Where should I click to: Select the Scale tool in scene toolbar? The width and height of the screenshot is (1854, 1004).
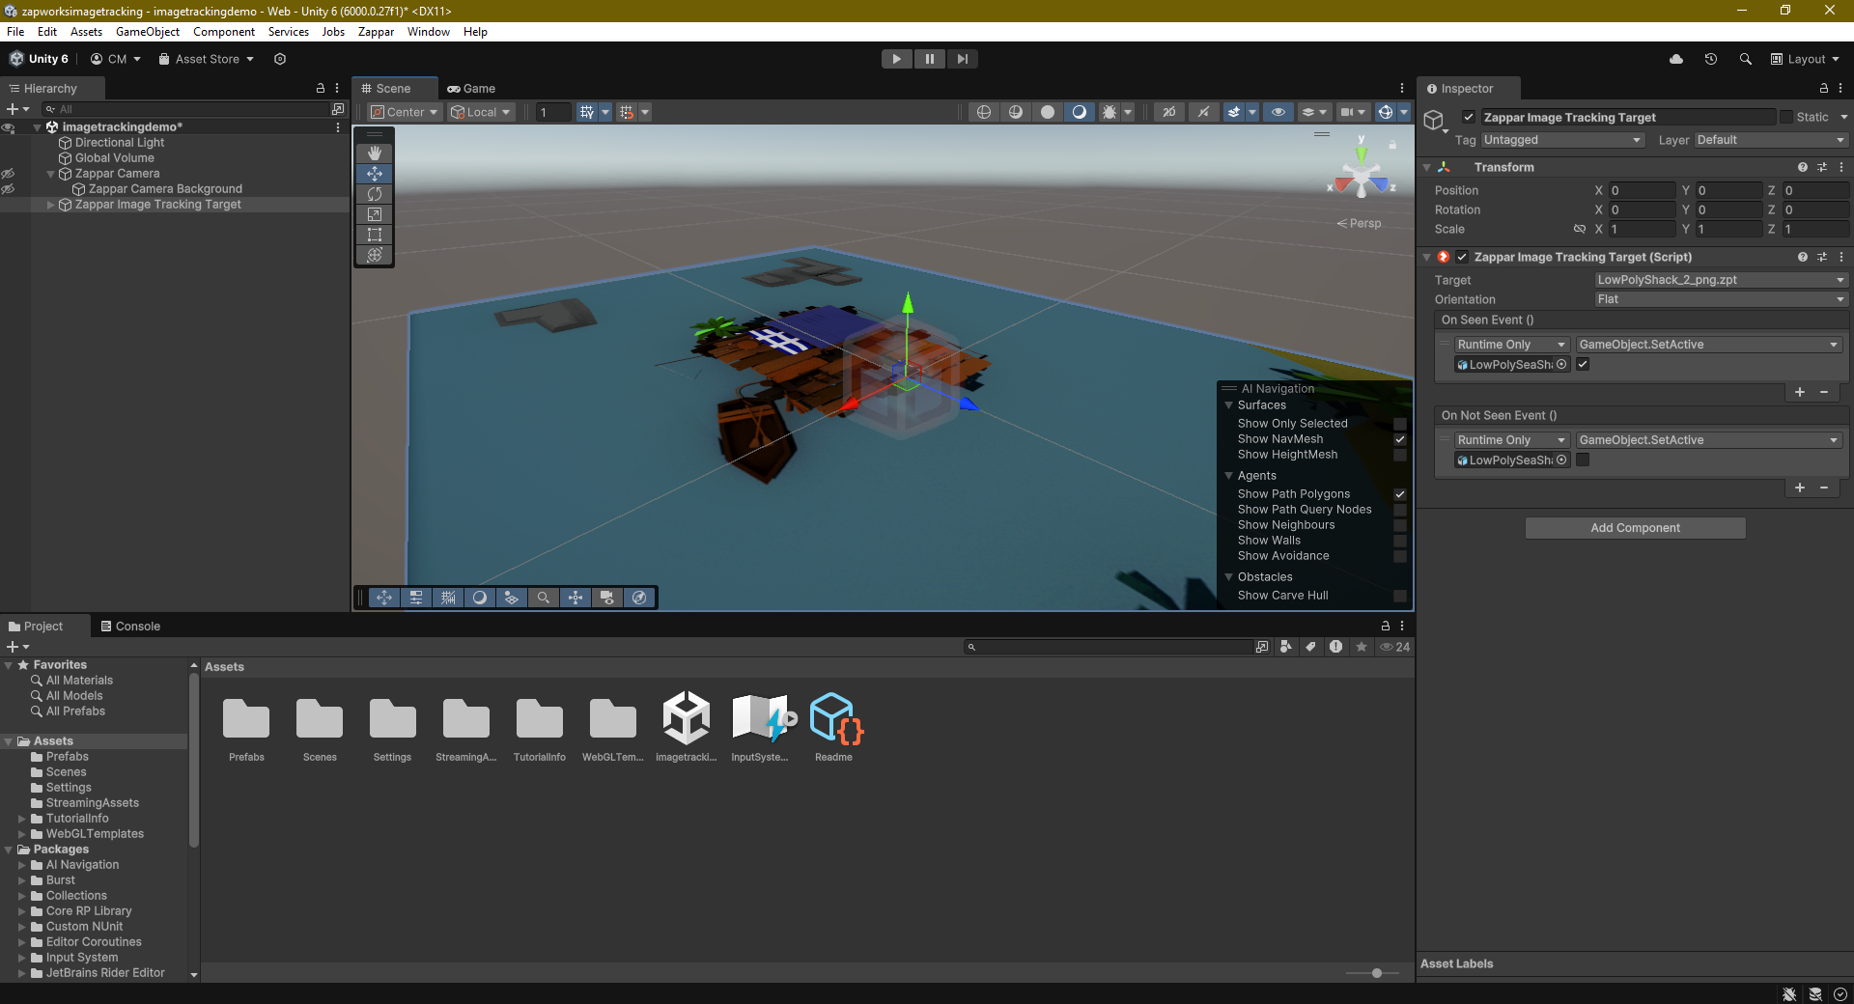pos(375,214)
